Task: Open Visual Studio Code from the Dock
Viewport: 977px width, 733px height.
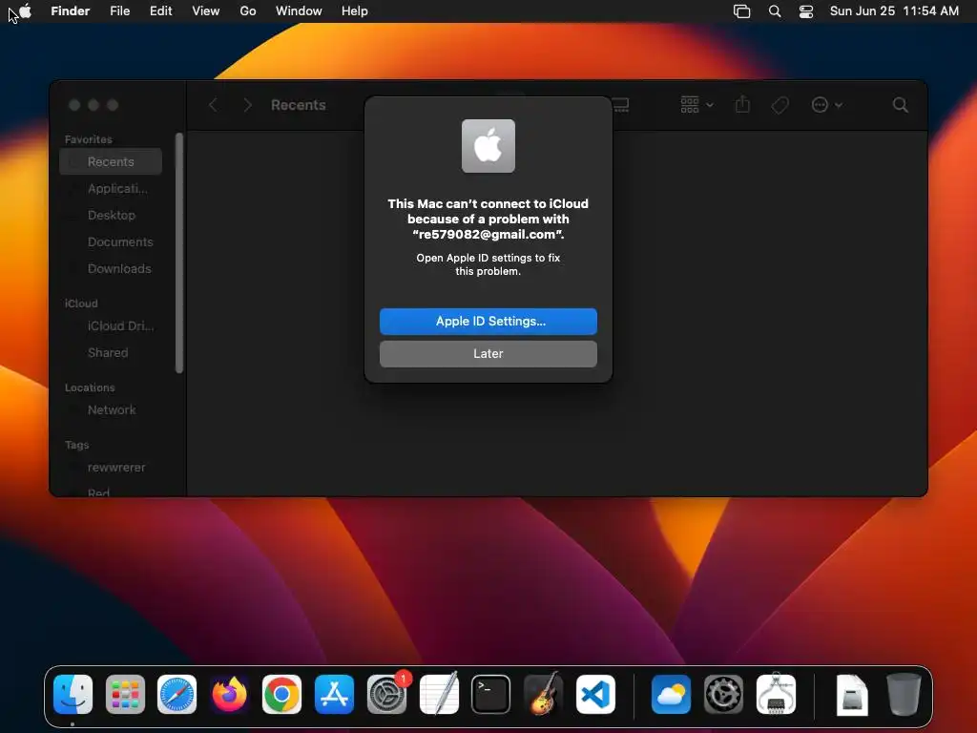Action: click(x=595, y=695)
